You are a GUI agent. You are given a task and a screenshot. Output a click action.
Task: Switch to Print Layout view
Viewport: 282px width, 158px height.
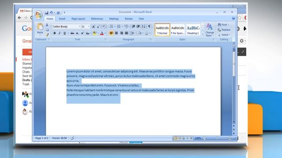(176, 138)
